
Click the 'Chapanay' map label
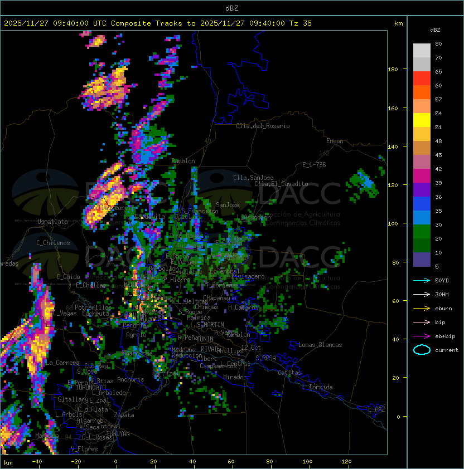[x=216, y=298]
